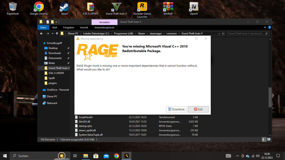Switch to the Ansicht ribbon tab
The image size is (285, 160).
[x=84, y=28]
